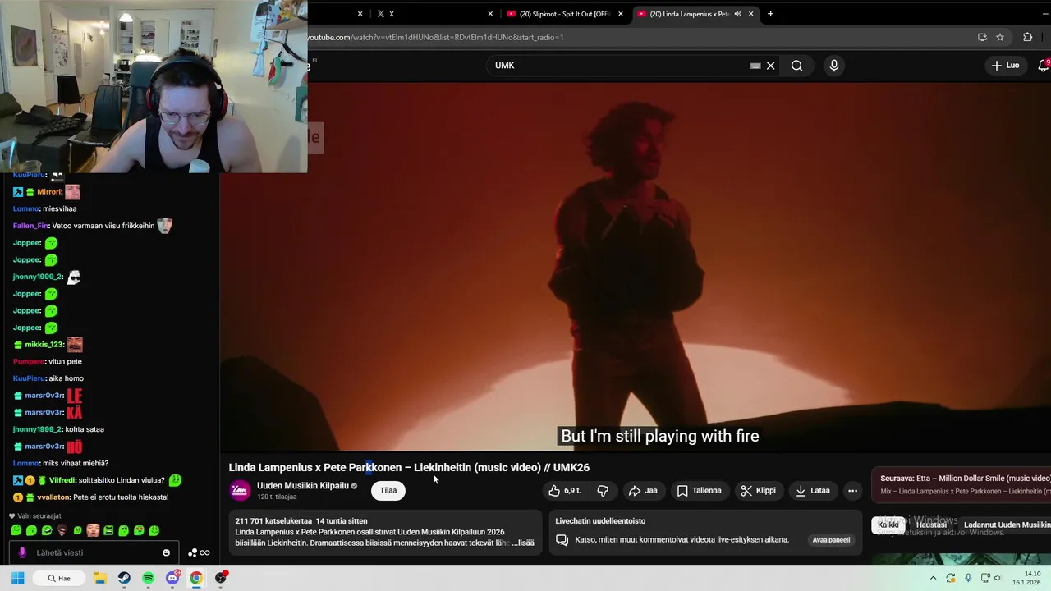Viewport: 1051px width, 591px height.
Task: Close the Slipknot tab
Action: [x=621, y=14]
